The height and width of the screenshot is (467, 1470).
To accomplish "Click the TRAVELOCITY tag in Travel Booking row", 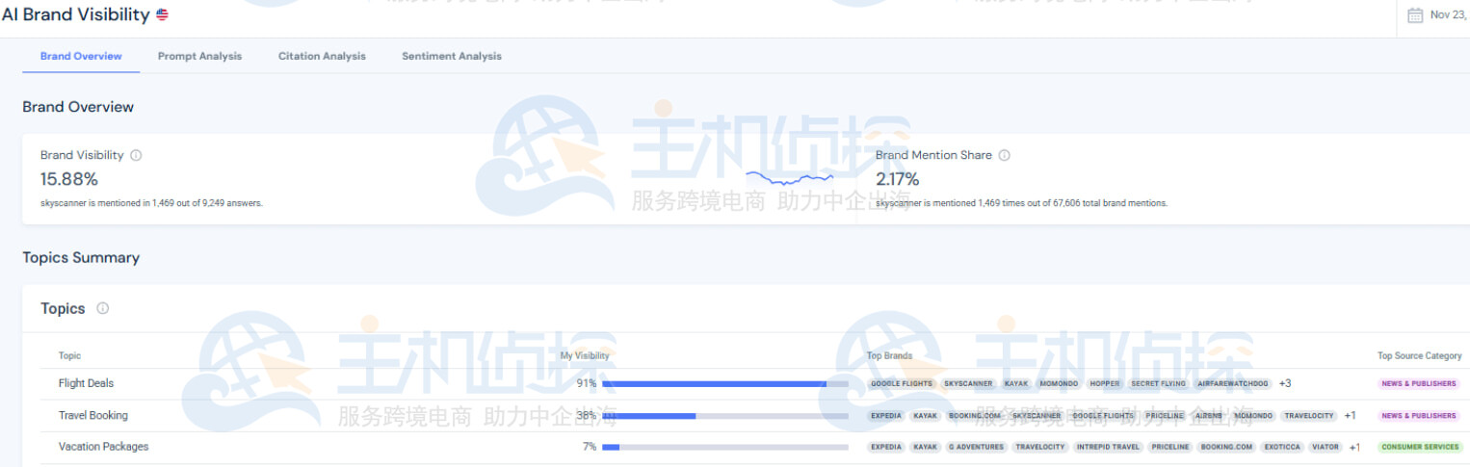I will [x=1310, y=416].
